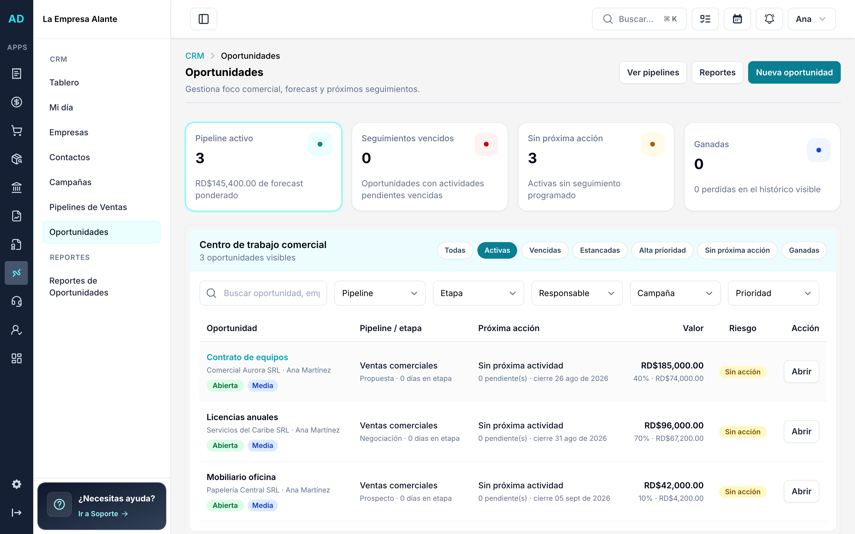The width and height of the screenshot is (855, 534).
Task: Open the document list app icon in sidebar
Action: 16,74
